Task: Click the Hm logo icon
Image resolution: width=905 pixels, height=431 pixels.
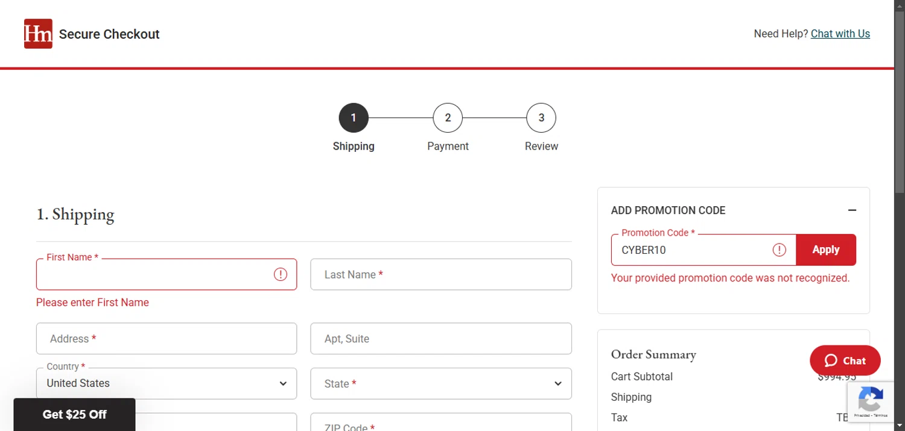Action: [x=38, y=34]
